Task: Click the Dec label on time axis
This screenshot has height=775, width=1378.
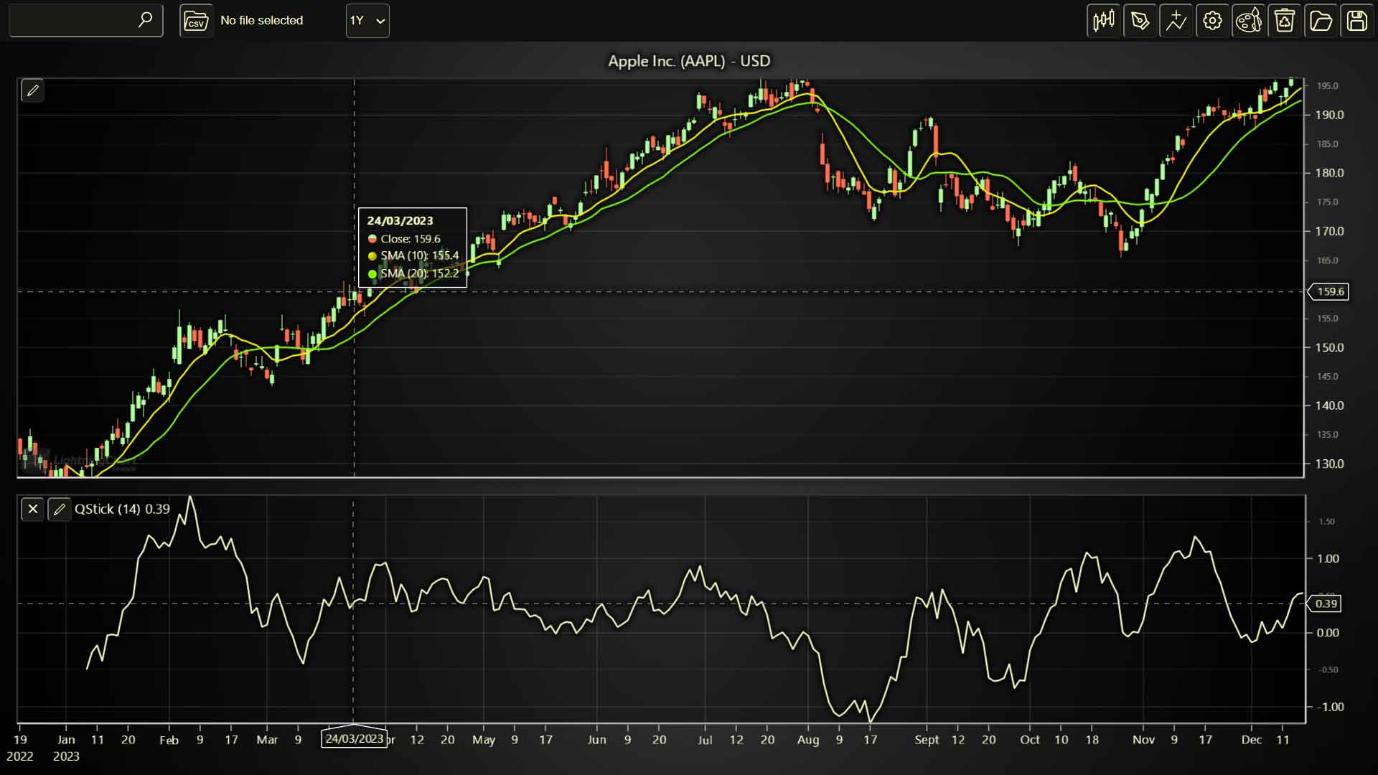Action: pyautogui.click(x=1252, y=740)
